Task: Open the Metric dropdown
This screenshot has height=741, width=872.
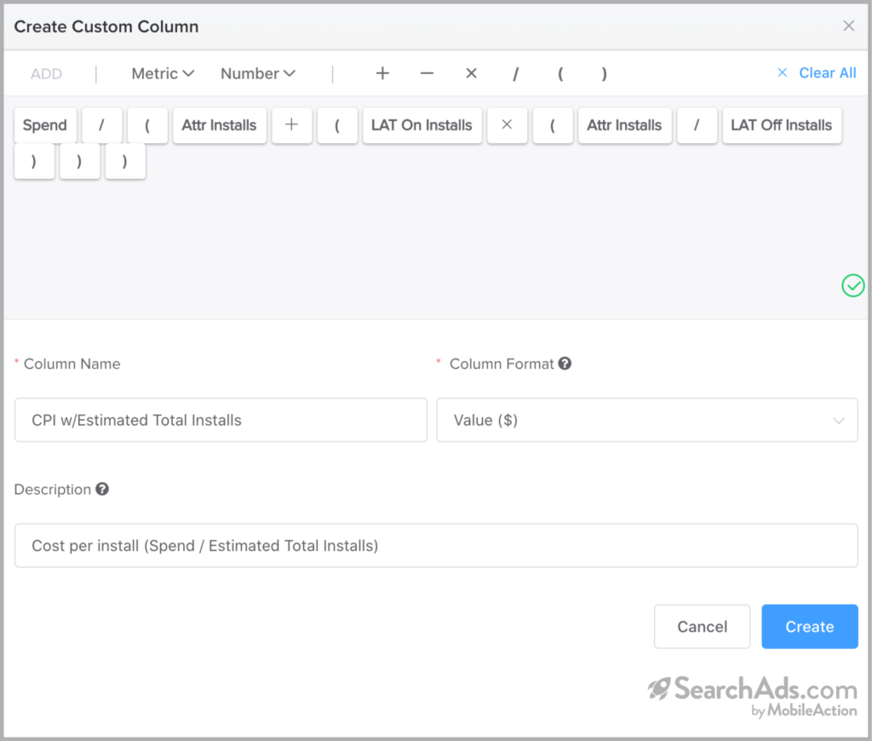Action: 162,73
